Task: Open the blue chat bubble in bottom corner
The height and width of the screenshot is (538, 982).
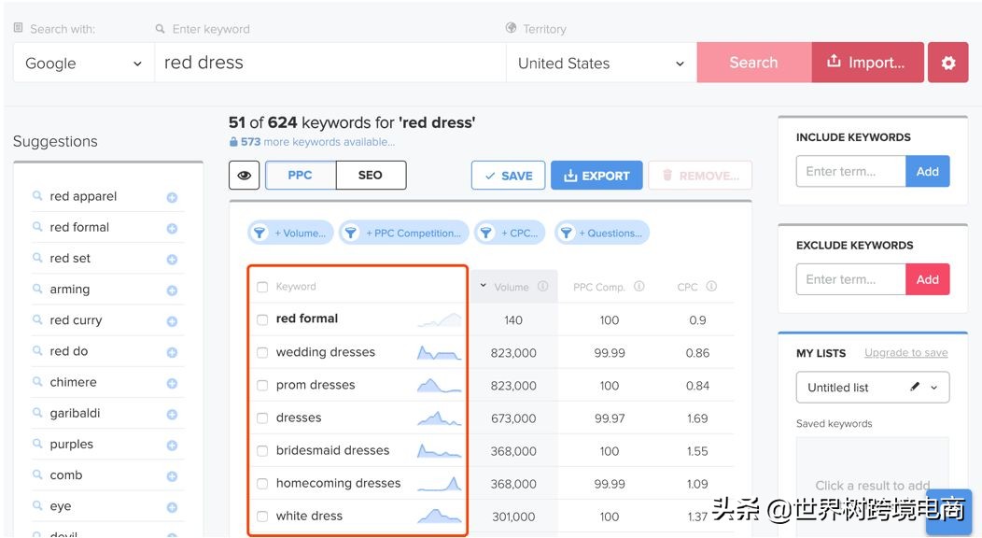Action: 949,512
